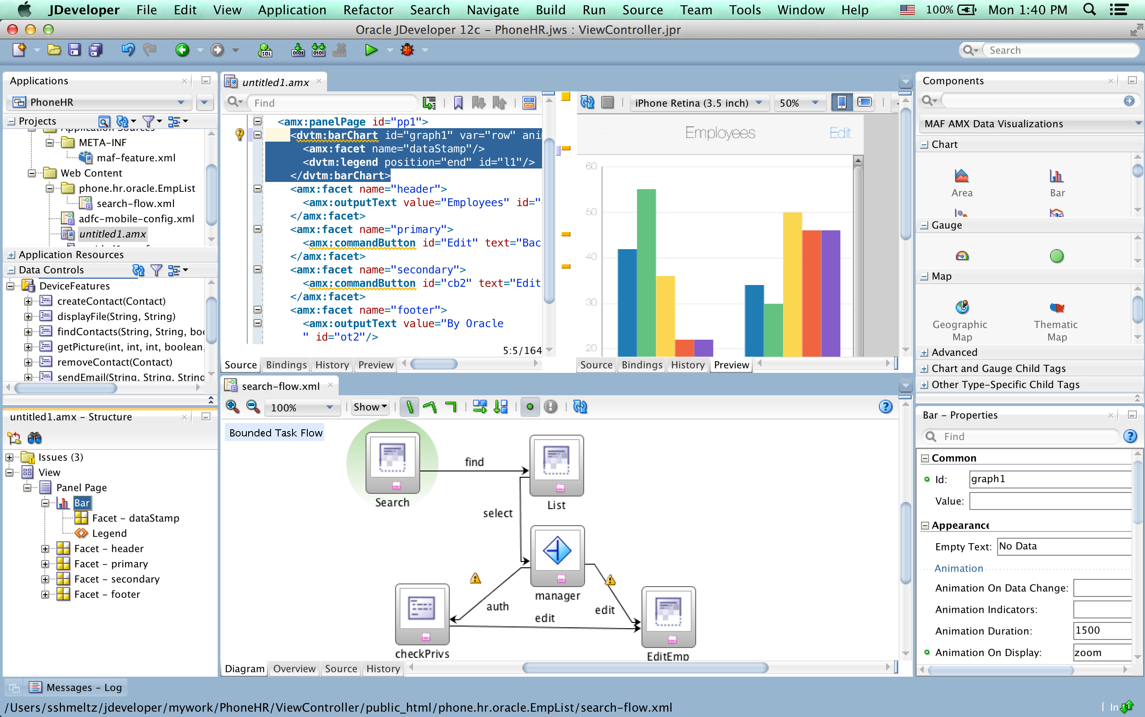
Task: Click the Find field in the code editor
Action: pyautogui.click(x=333, y=103)
